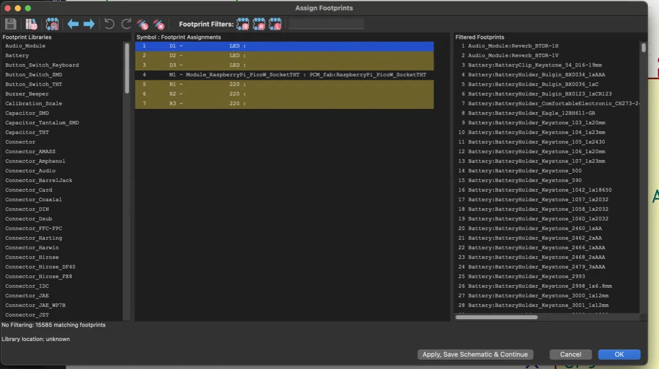Select Calibration_Scale library
Screen dimensions: 659x369
(34, 103)
